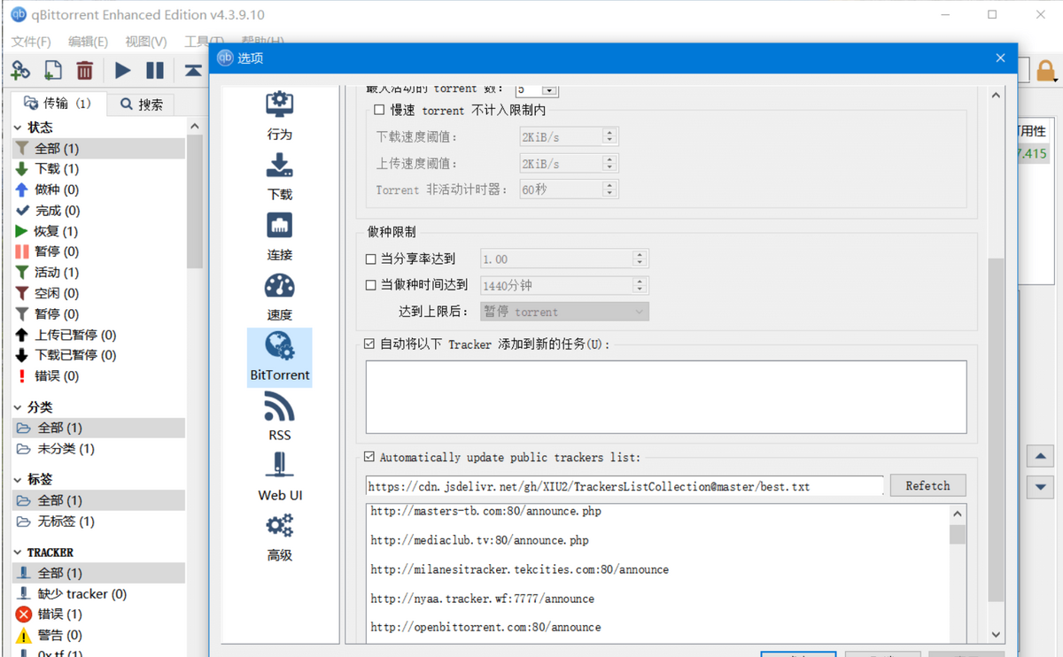The image size is (1063, 657).
Task: Open the RSS settings page
Action: click(x=279, y=417)
